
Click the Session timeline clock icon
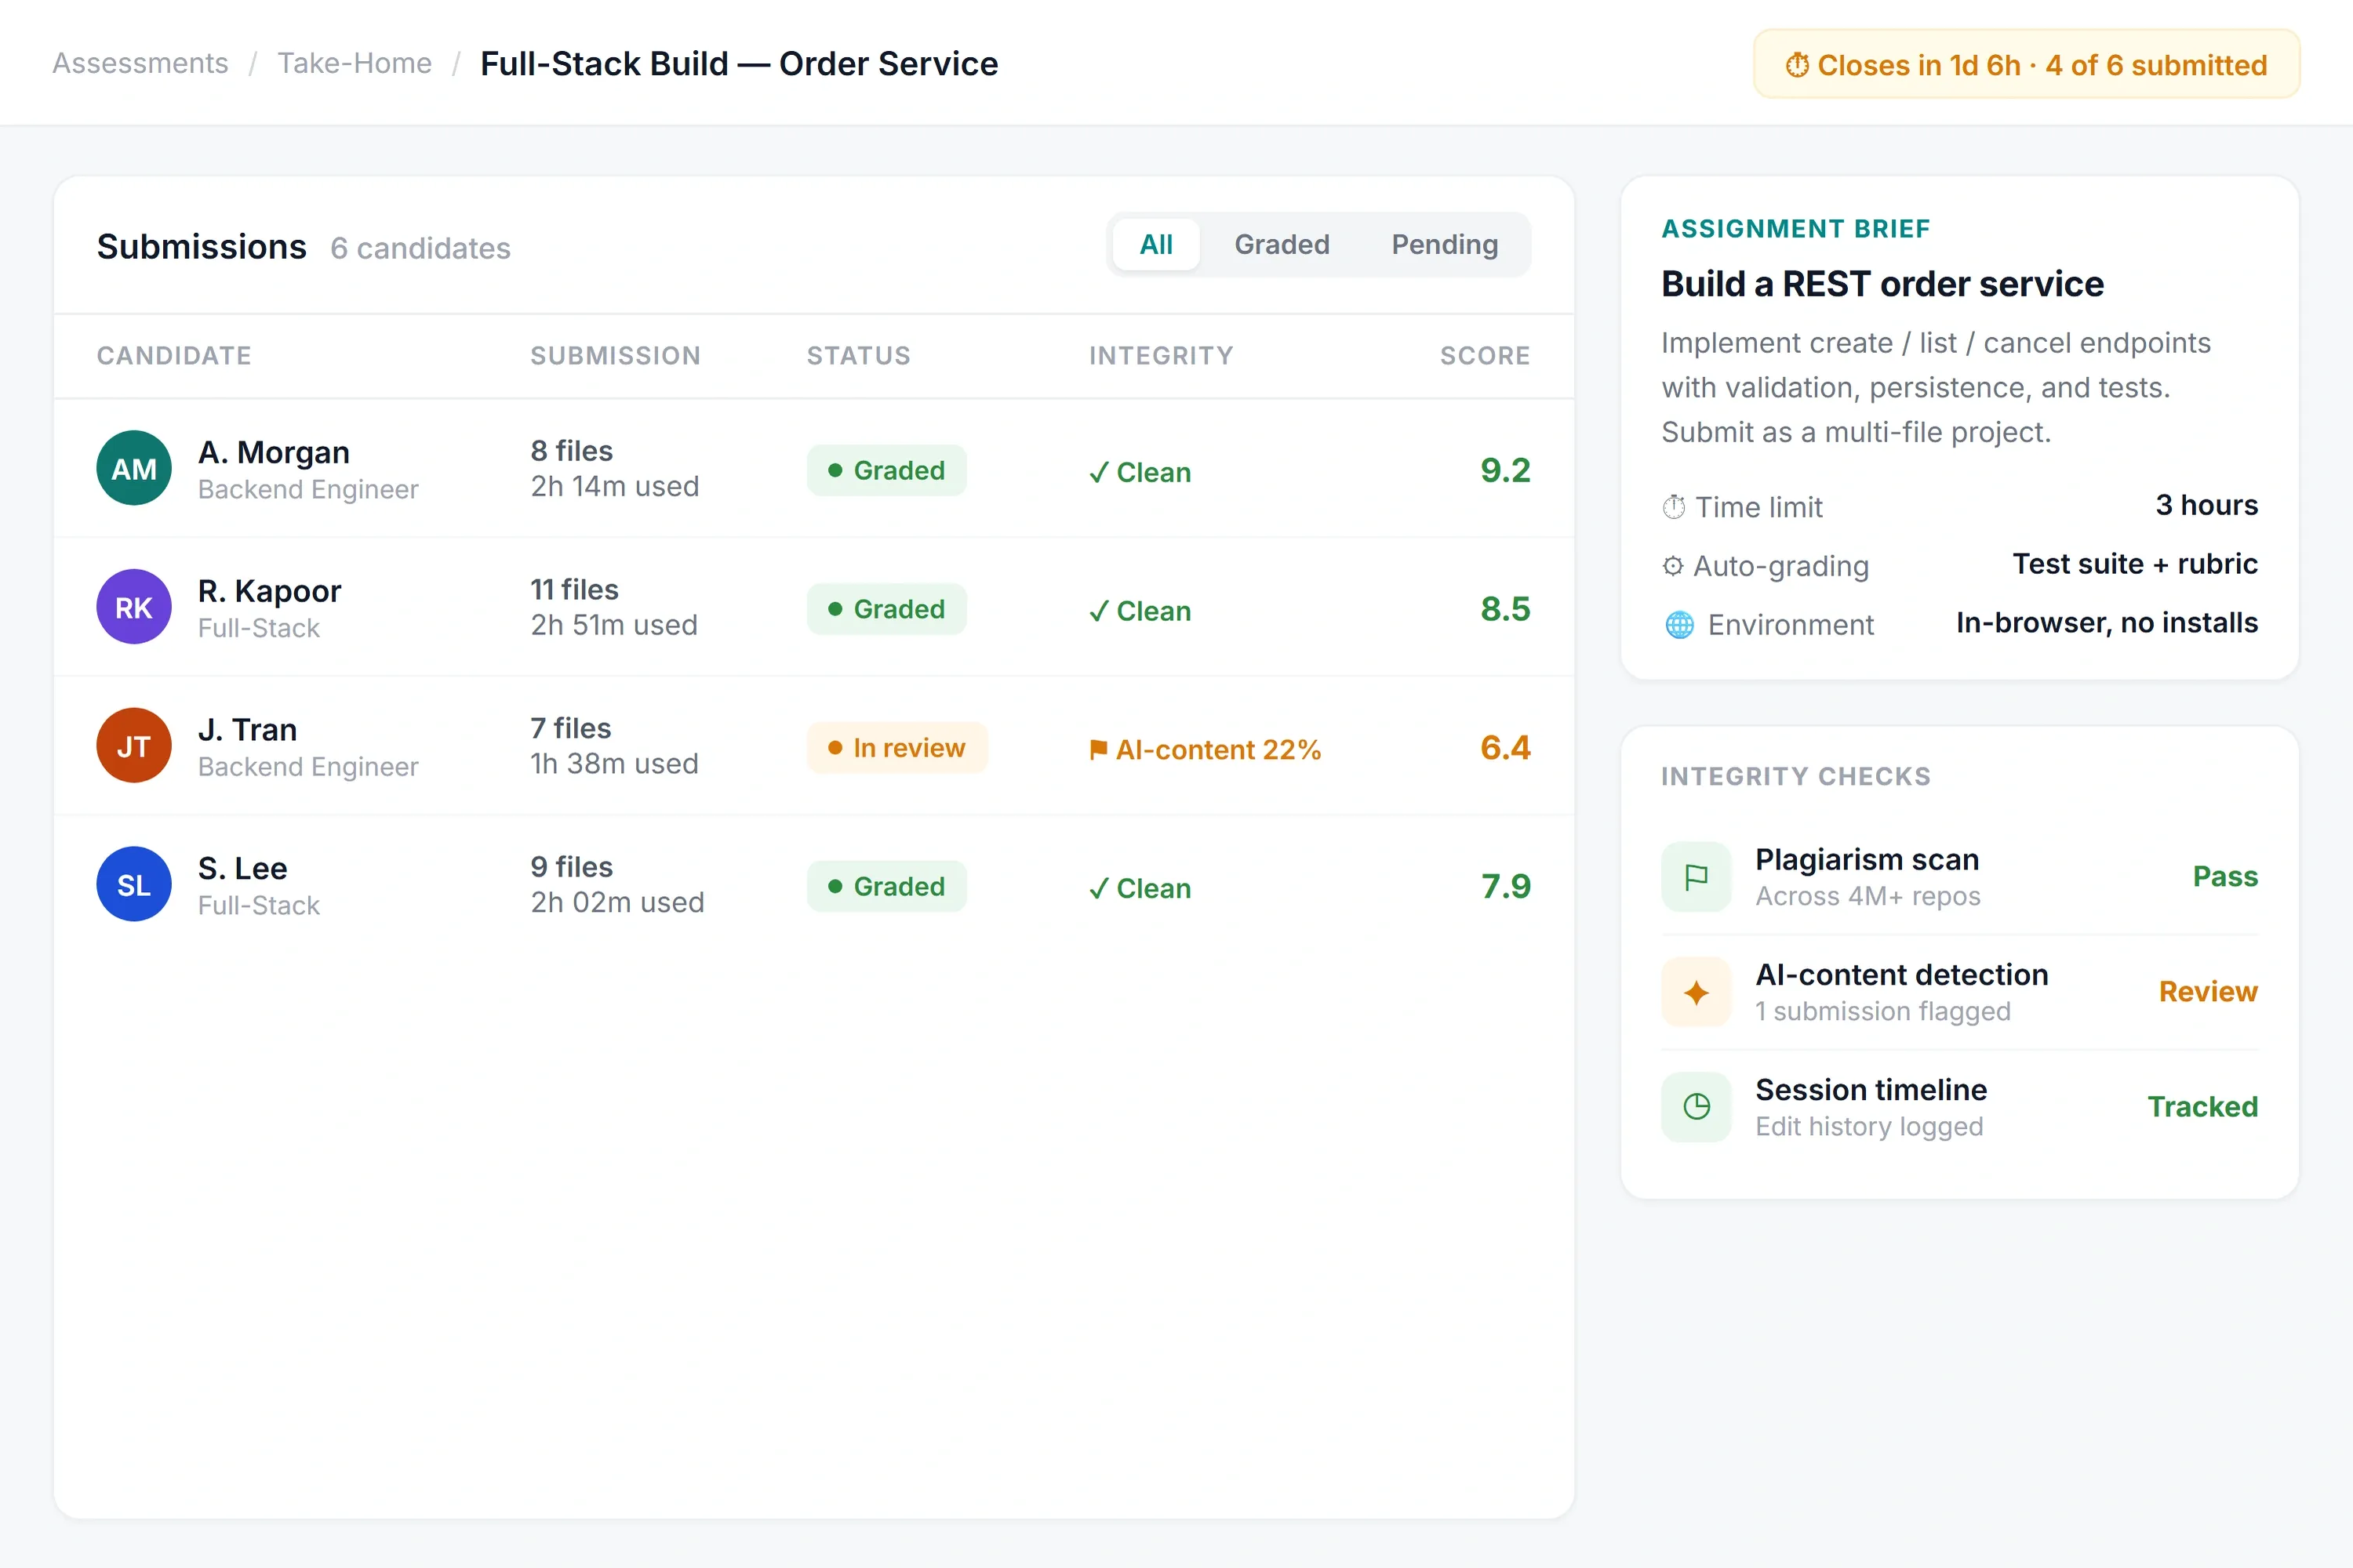(1696, 1107)
